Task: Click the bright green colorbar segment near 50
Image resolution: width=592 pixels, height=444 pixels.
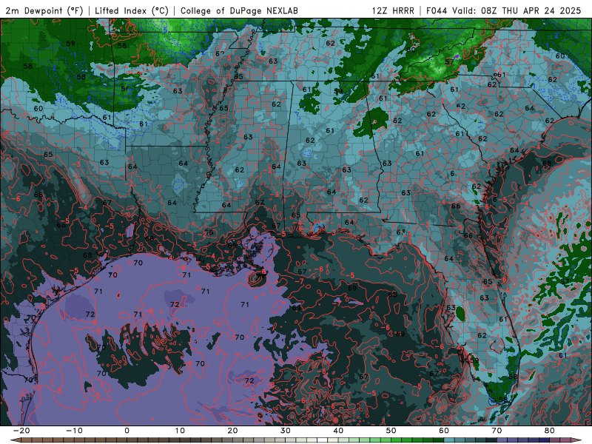Action: 397,440
